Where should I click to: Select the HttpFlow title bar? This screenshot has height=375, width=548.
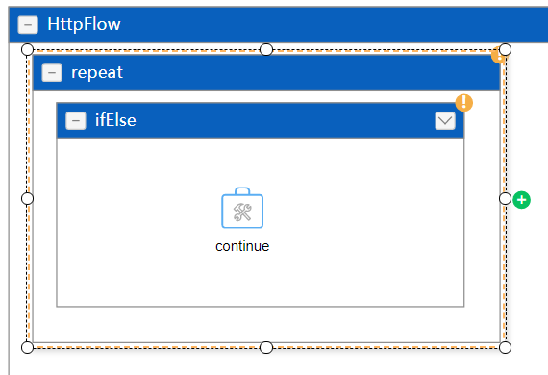pos(278,25)
